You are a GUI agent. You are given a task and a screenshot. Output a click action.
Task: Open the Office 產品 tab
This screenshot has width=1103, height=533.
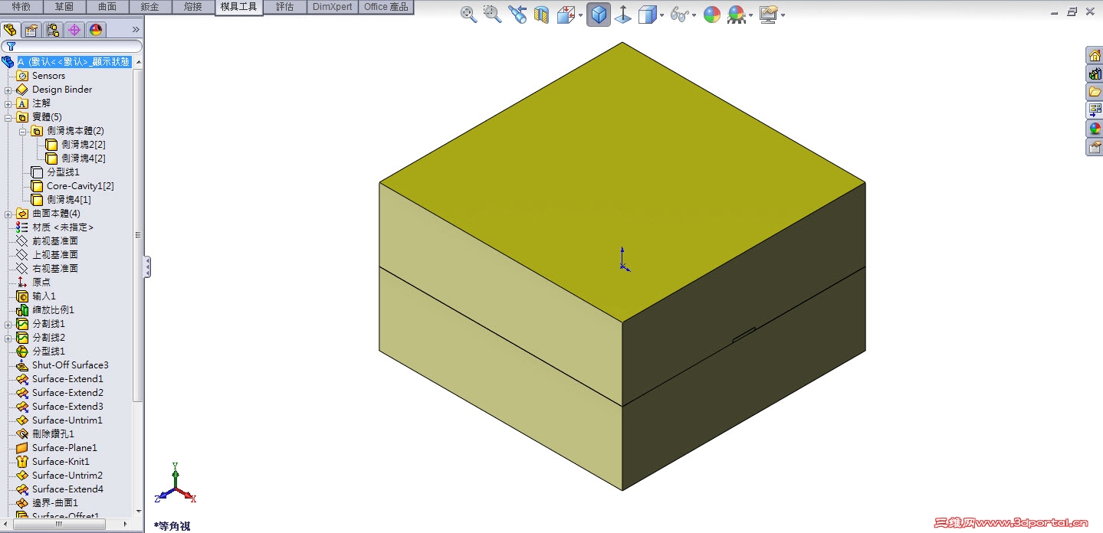tap(386, 7)
